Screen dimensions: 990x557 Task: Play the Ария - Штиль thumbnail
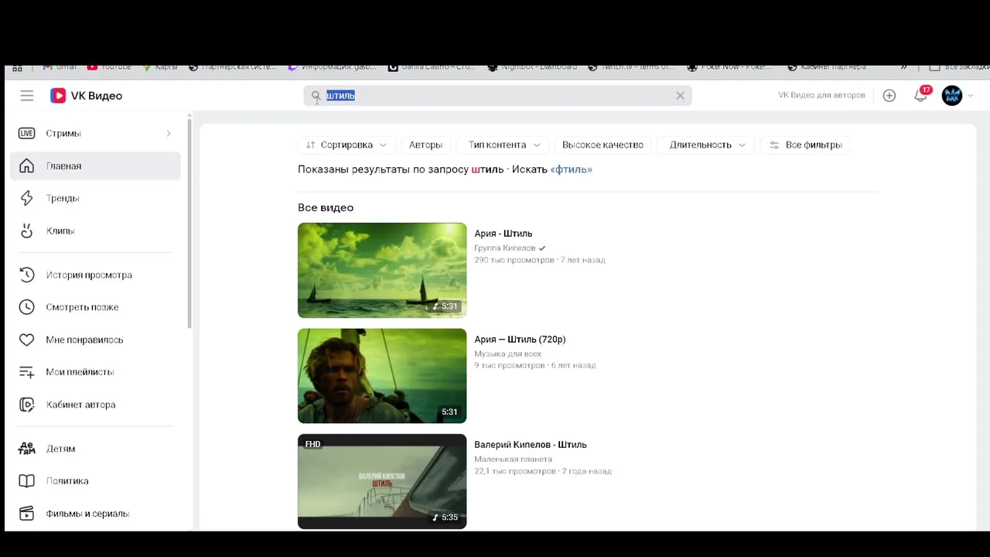point(382,270)
